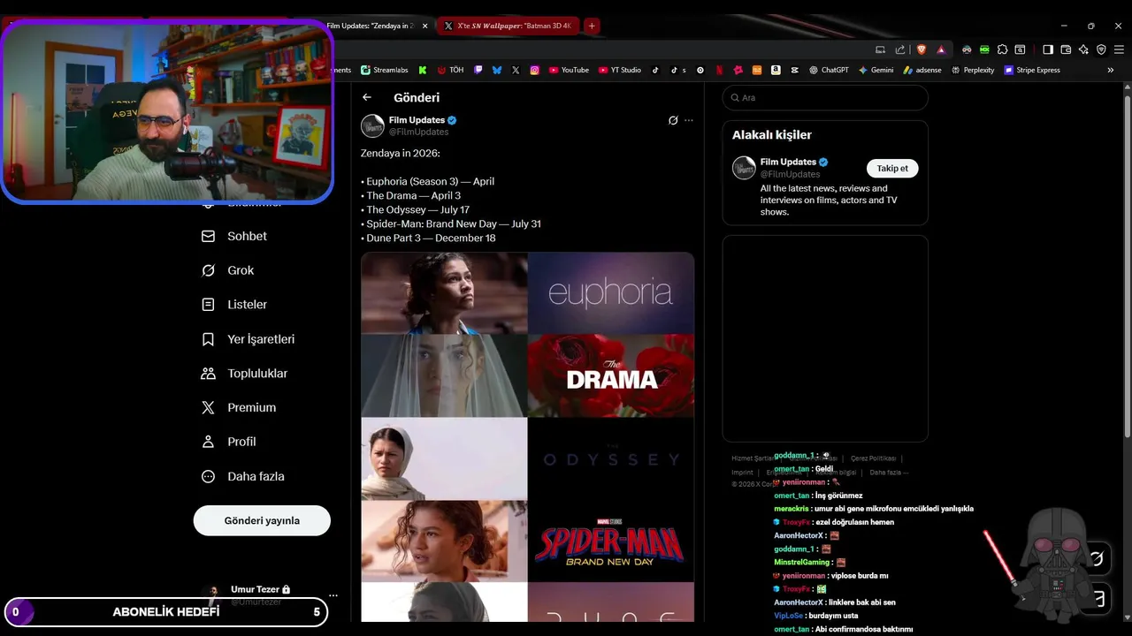Open Grok icon on Film Updates post

673,120
